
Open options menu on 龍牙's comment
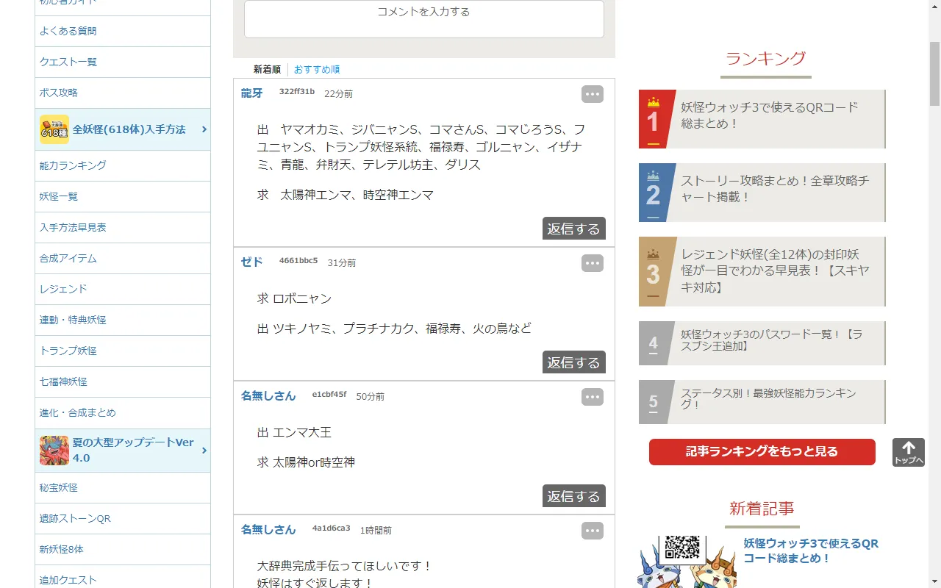[593, 94]
